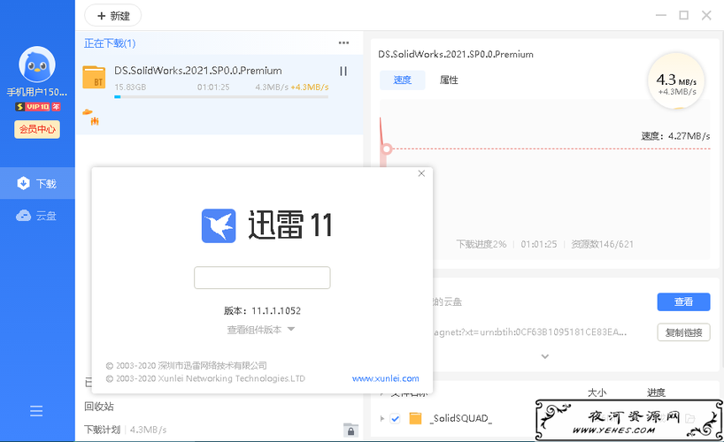Open the 云盘 cloud disk section
The height and width of the screenshot is (442, 724).
(x=37, y=216)
